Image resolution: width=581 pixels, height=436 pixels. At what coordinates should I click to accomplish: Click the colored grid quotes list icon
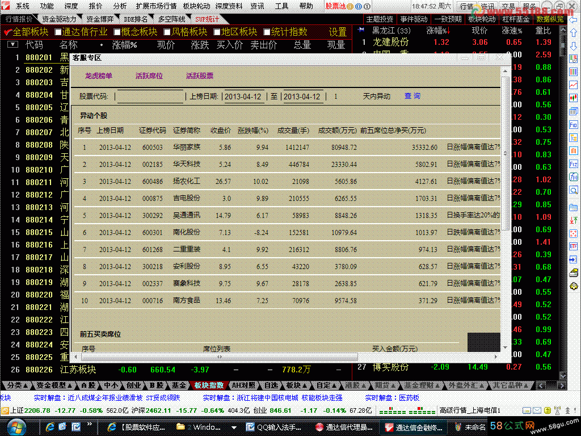[573, 72]
